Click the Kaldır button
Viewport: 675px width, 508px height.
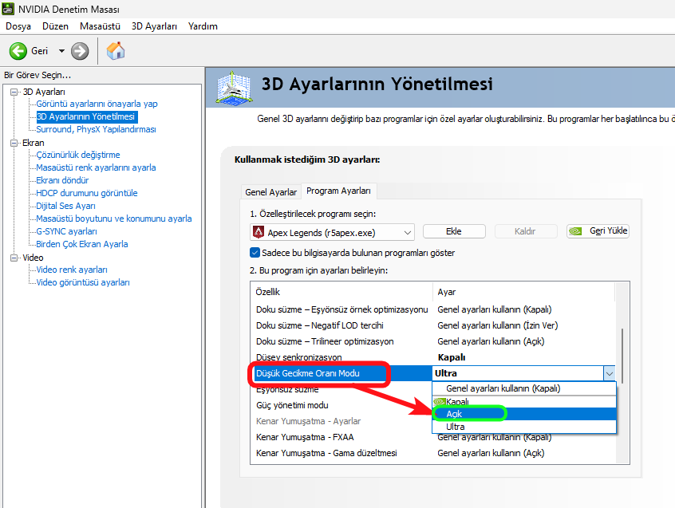click(x=525, y=231)
